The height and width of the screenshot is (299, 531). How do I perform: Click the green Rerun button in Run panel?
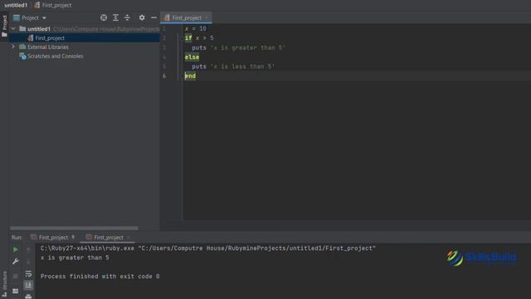(15, 249)
